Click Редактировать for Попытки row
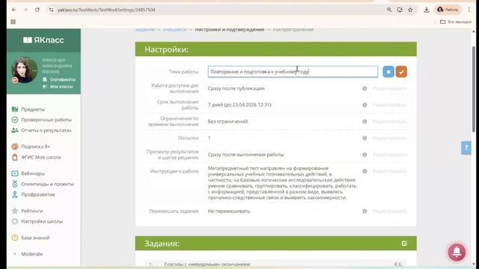 390,138
